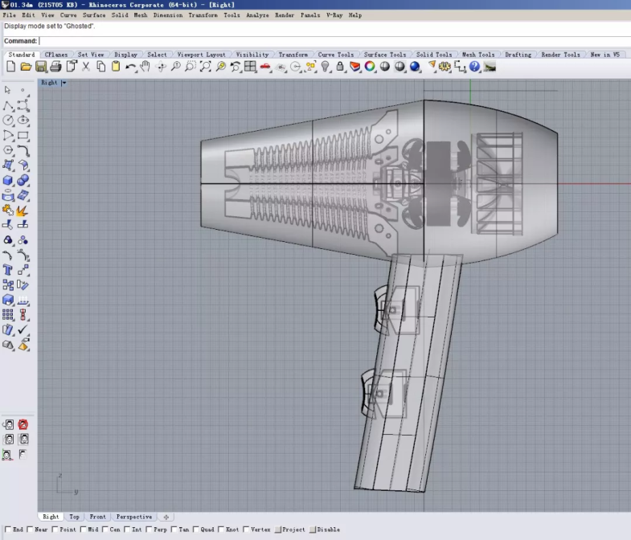
Task: Select the Polyline tool in left toolbar
Action: point(8,105)
